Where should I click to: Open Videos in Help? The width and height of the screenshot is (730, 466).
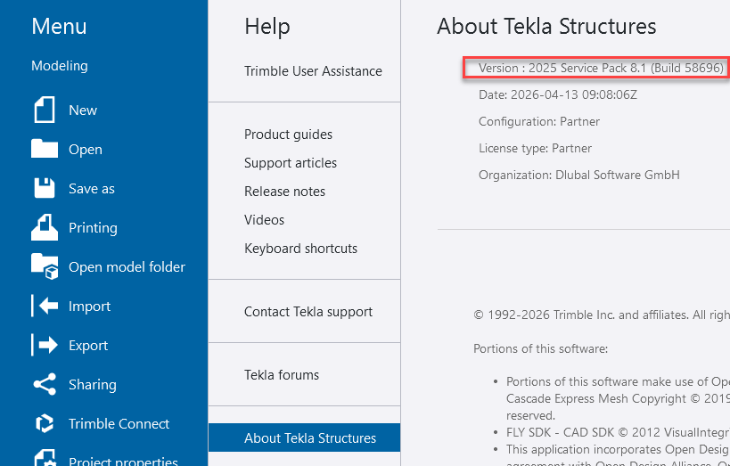coord(264,219)
